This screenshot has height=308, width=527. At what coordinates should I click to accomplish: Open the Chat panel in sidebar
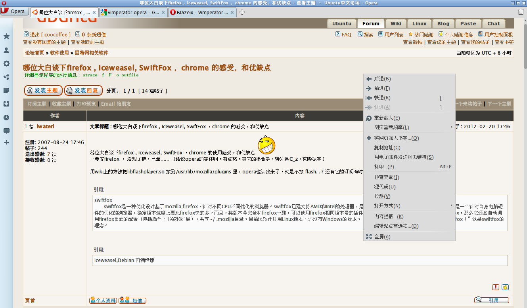tap(6, 131)
